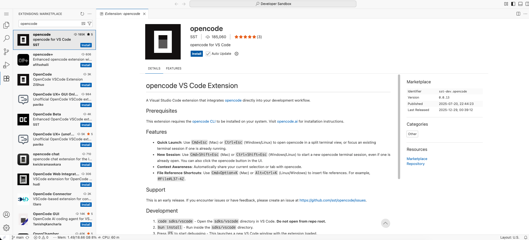The image size is (529, 240).
Task: Switch to the FEATURES tab
Action: pos(173,68)
